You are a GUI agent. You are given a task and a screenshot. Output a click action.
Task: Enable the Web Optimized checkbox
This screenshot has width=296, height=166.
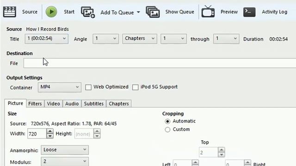[88, 87]
